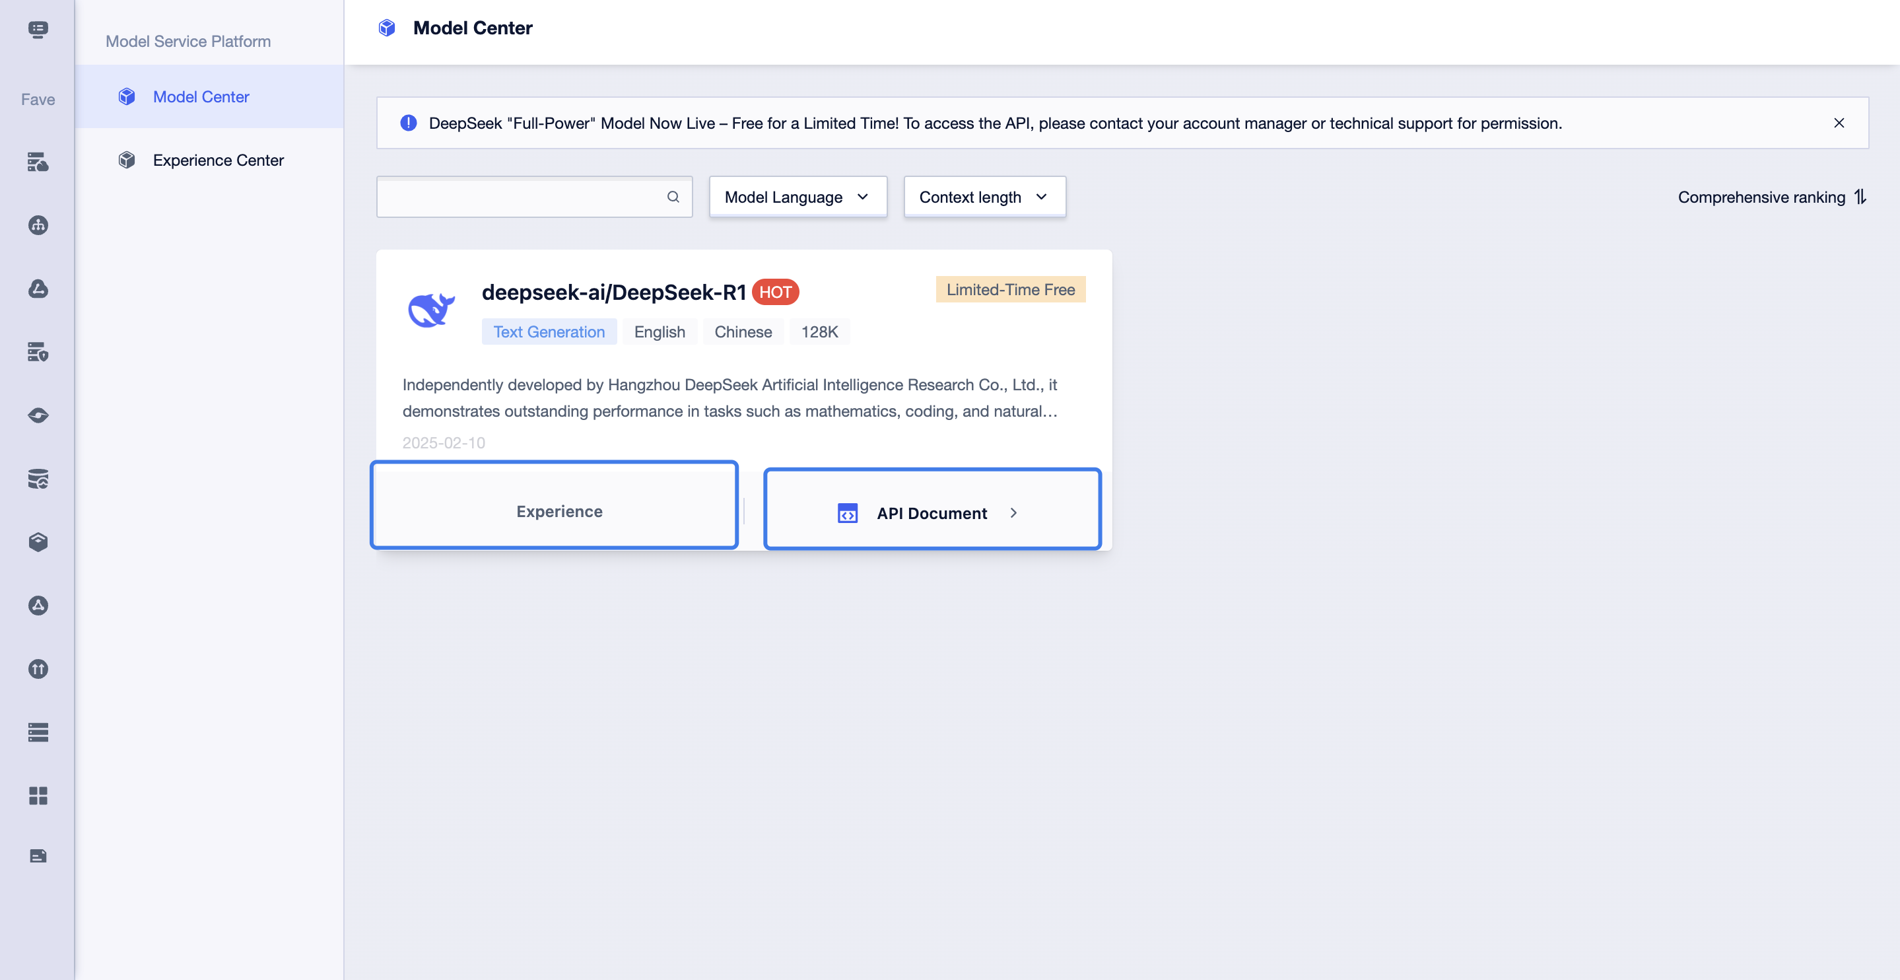Click the 128K context tag
The height and width of the screenshot is (980, 1900).
[x=819, y=332]
